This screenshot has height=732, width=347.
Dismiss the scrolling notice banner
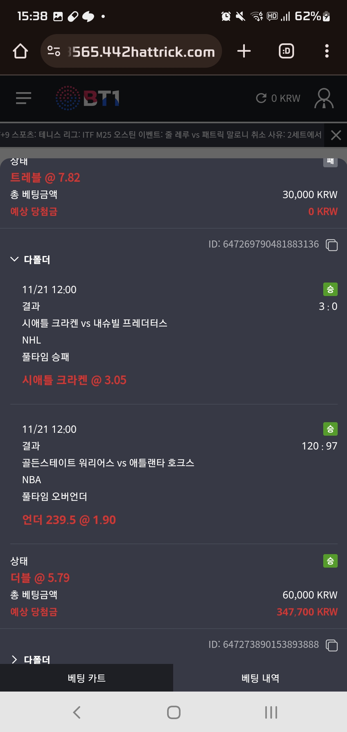[x=336, y=135]
